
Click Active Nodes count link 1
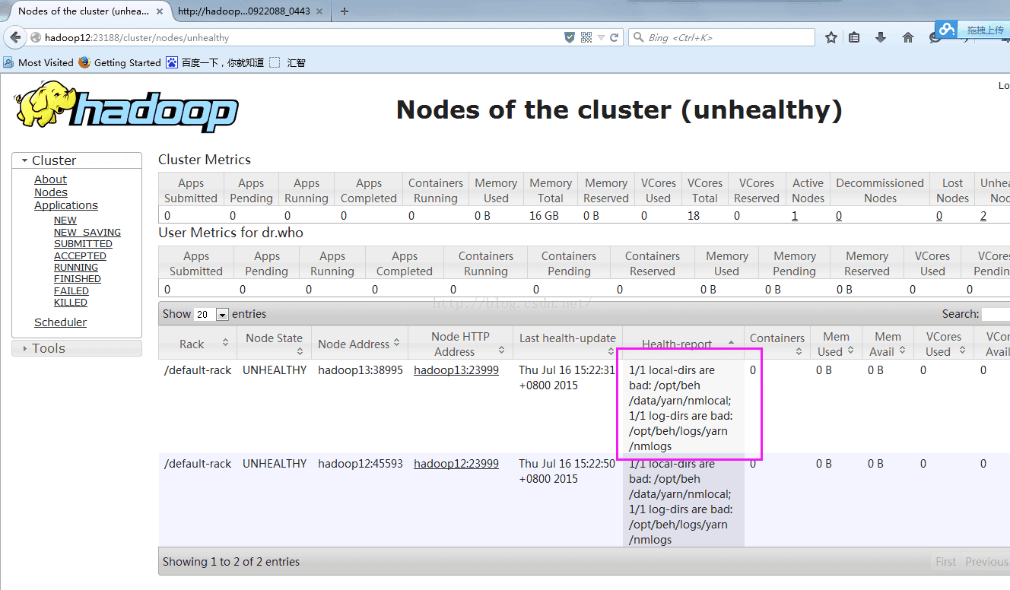[795, 216]
